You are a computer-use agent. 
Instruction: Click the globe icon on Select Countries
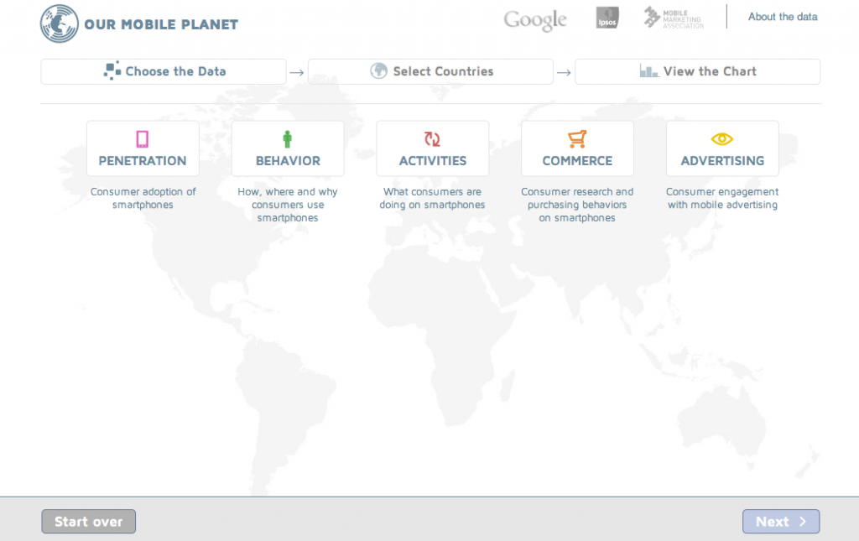377,71
